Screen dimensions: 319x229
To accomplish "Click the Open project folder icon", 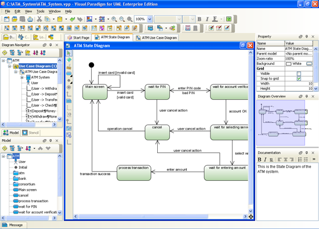I will [x=14, y=19].
